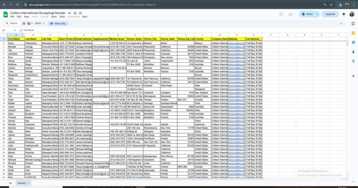Select the Country header cell
The height and width of the screenshot is (188, 358).
203,39
